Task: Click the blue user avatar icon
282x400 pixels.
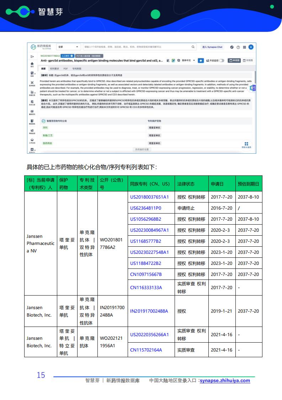Action: [x=251, y=47]
